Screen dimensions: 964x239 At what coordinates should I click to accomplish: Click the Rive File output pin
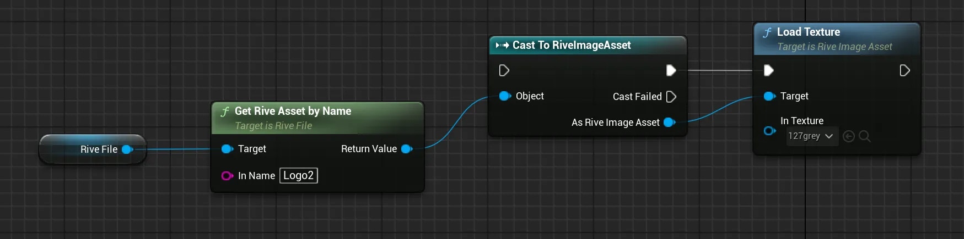click(127, 149)
